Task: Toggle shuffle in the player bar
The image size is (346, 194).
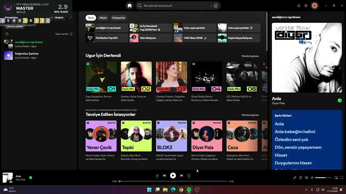Action: (x=157, y=176)
